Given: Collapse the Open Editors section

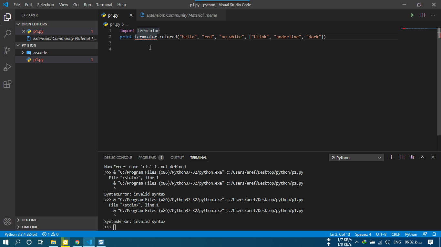Looking at the screenshot, I should coord(34,24).
